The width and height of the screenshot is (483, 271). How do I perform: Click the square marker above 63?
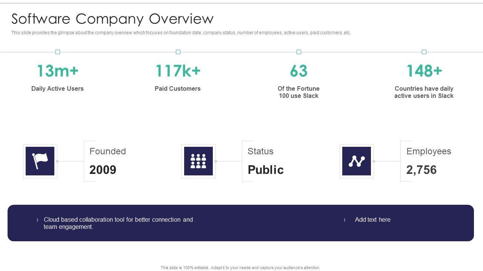299,52
